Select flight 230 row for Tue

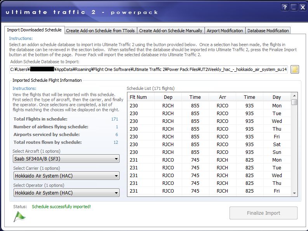tap(209, 113)
